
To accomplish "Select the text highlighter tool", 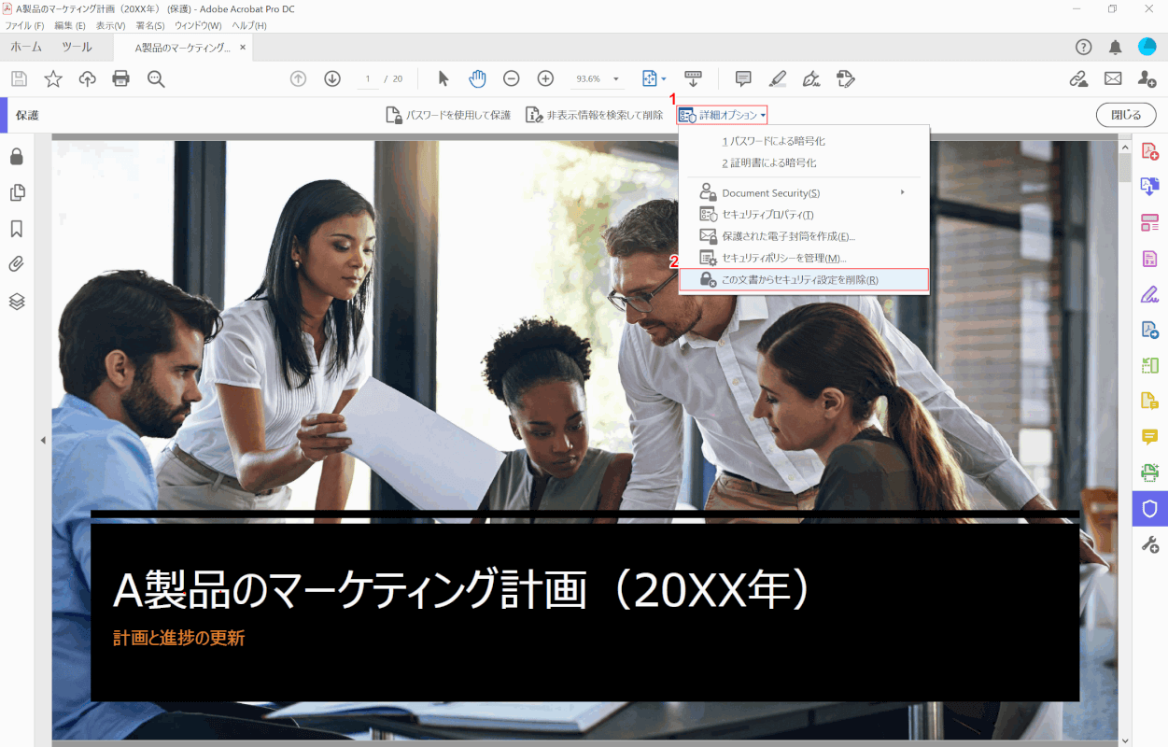I will point(777,78).
